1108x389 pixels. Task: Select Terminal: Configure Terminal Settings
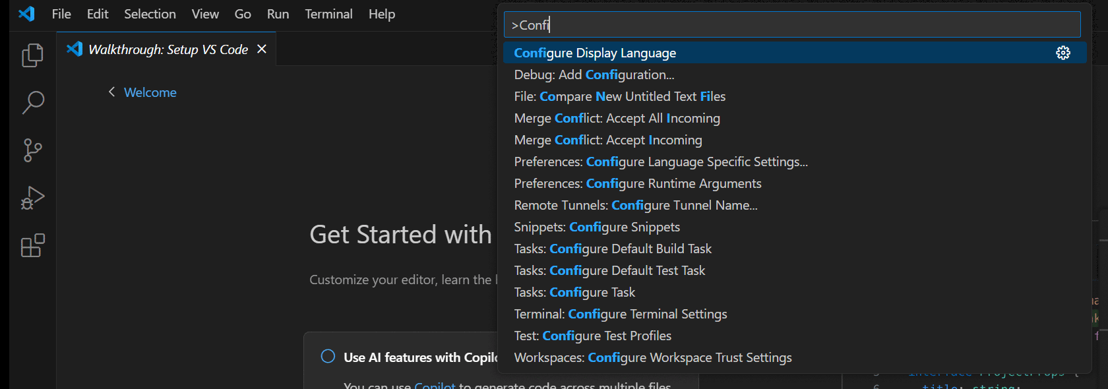(620, 314)
